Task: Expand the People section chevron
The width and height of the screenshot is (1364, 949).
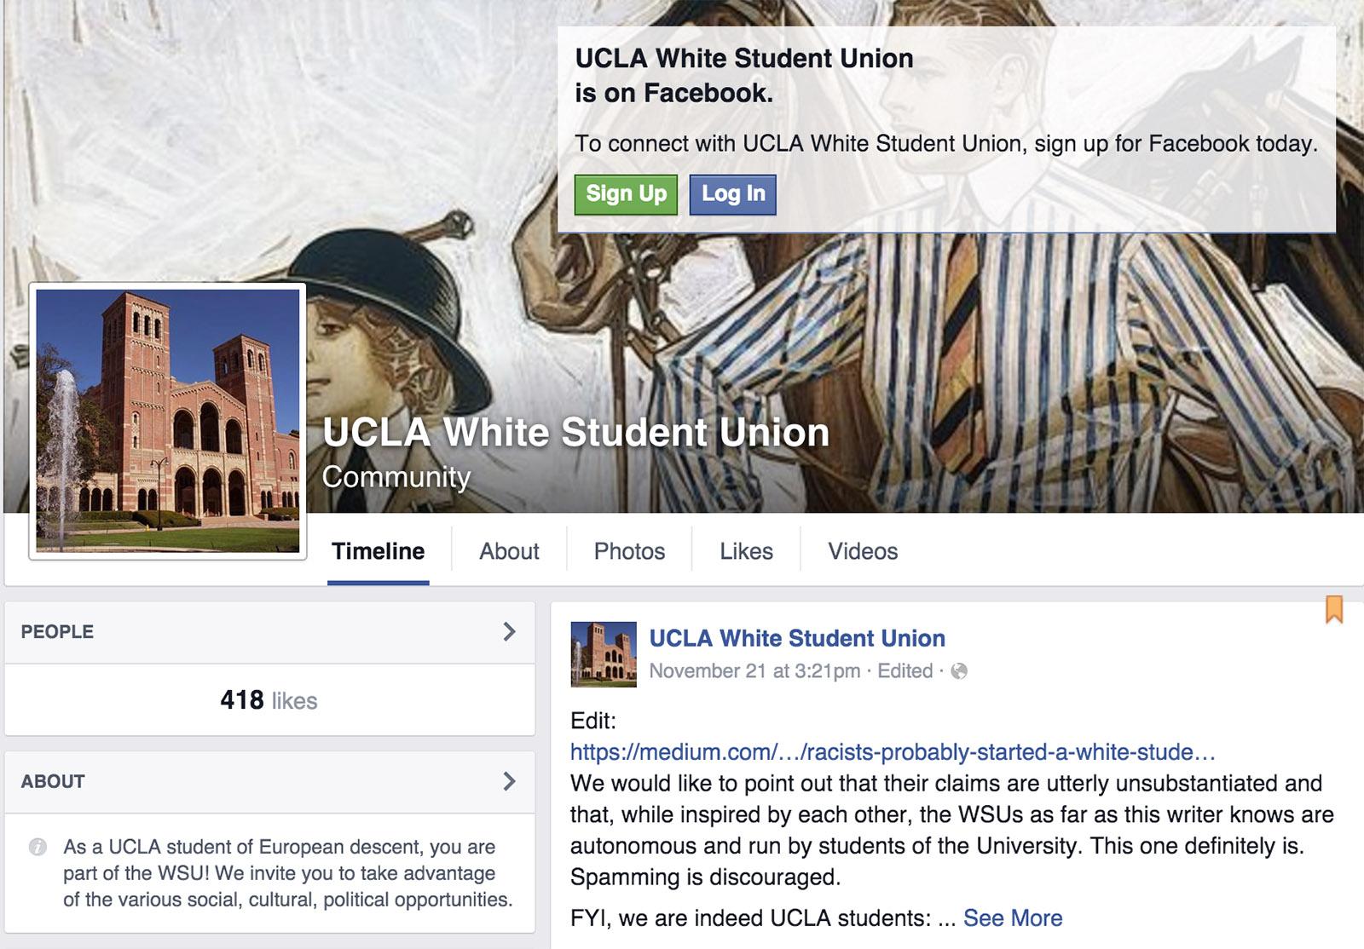Action: pos(509,631)
